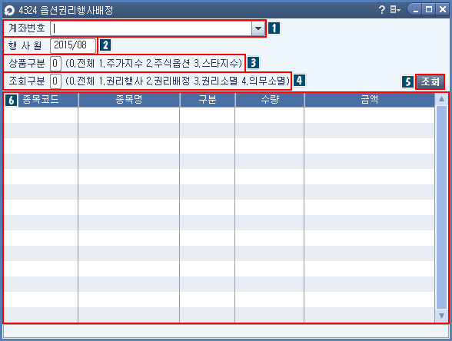Select the 조회구분 code input box
The image size is (452, 341).
pos(55,81)
